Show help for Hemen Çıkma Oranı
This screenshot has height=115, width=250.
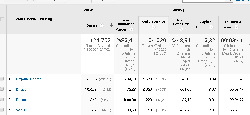(x=181, y=29)
